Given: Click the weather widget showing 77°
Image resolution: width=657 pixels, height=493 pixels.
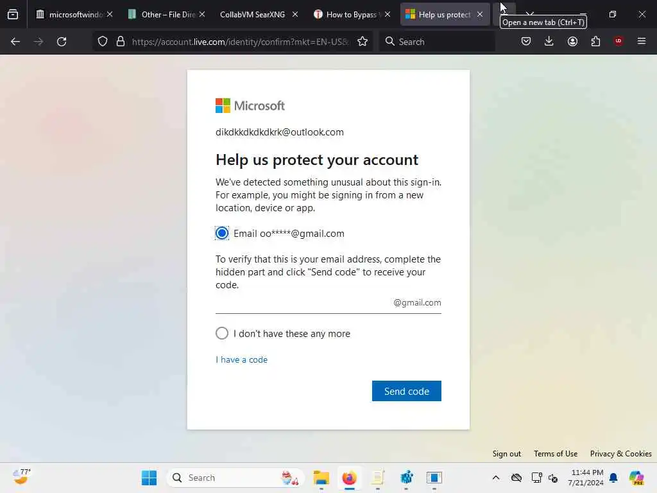Looking at the screenshot, I should [x=21, y=477].
